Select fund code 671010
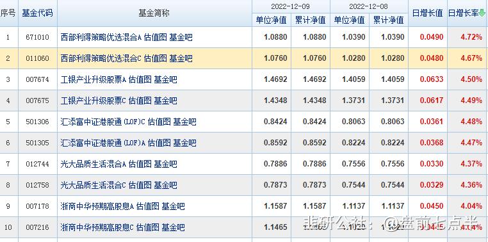 [37, 37]
